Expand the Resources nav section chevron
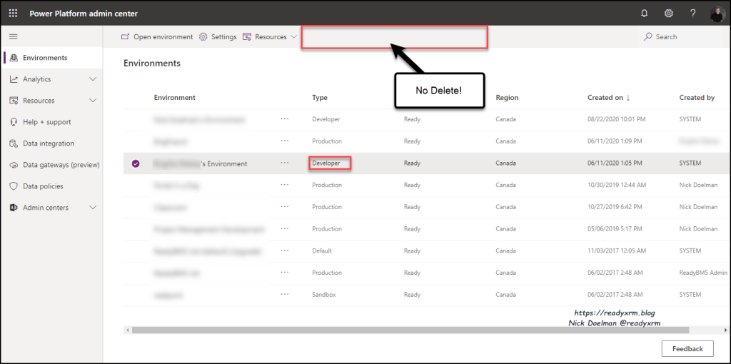Viewport: 731px width, 364px height. [92, 101]
